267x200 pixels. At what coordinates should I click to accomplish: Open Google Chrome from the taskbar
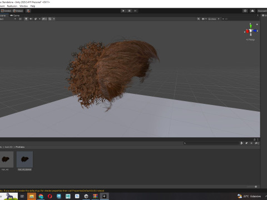coord(41,196)
